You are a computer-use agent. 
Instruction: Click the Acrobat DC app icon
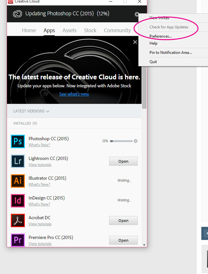18,220
